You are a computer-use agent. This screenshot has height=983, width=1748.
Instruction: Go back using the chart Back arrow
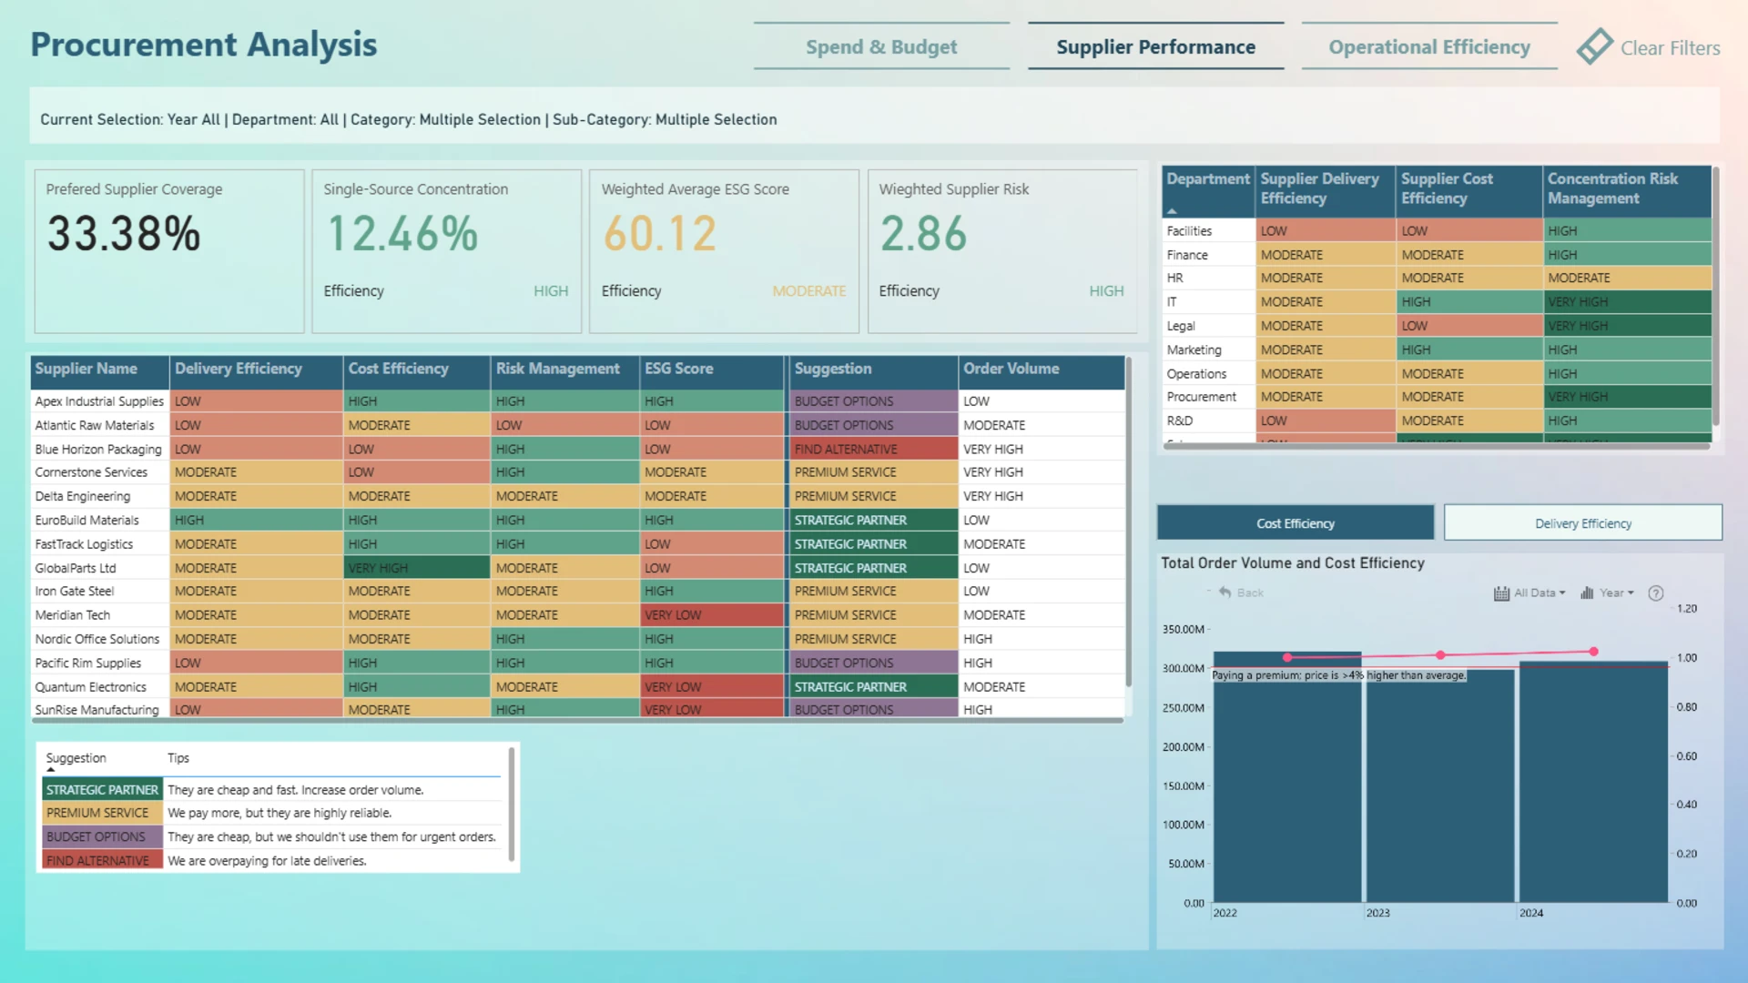[x=1241, y=593]
